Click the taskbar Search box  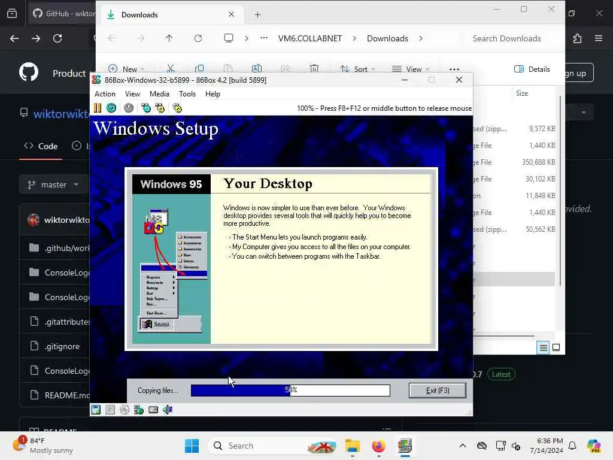coord(274,446)
